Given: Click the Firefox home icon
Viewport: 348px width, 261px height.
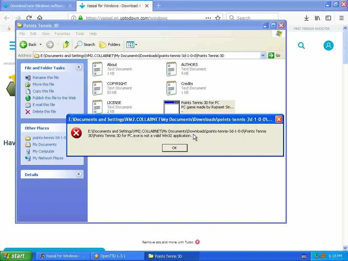Looking at the screenshot, I should point(40,18).
